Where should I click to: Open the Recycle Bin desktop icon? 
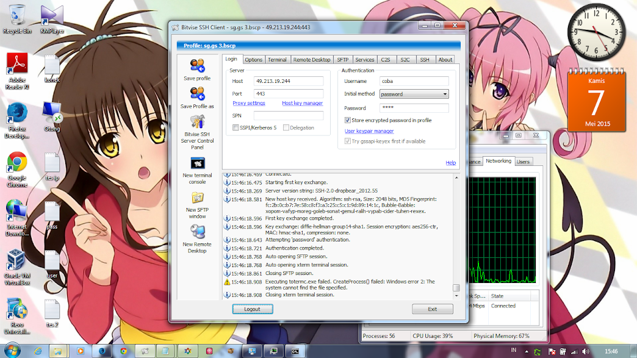(x=17, y=19)
